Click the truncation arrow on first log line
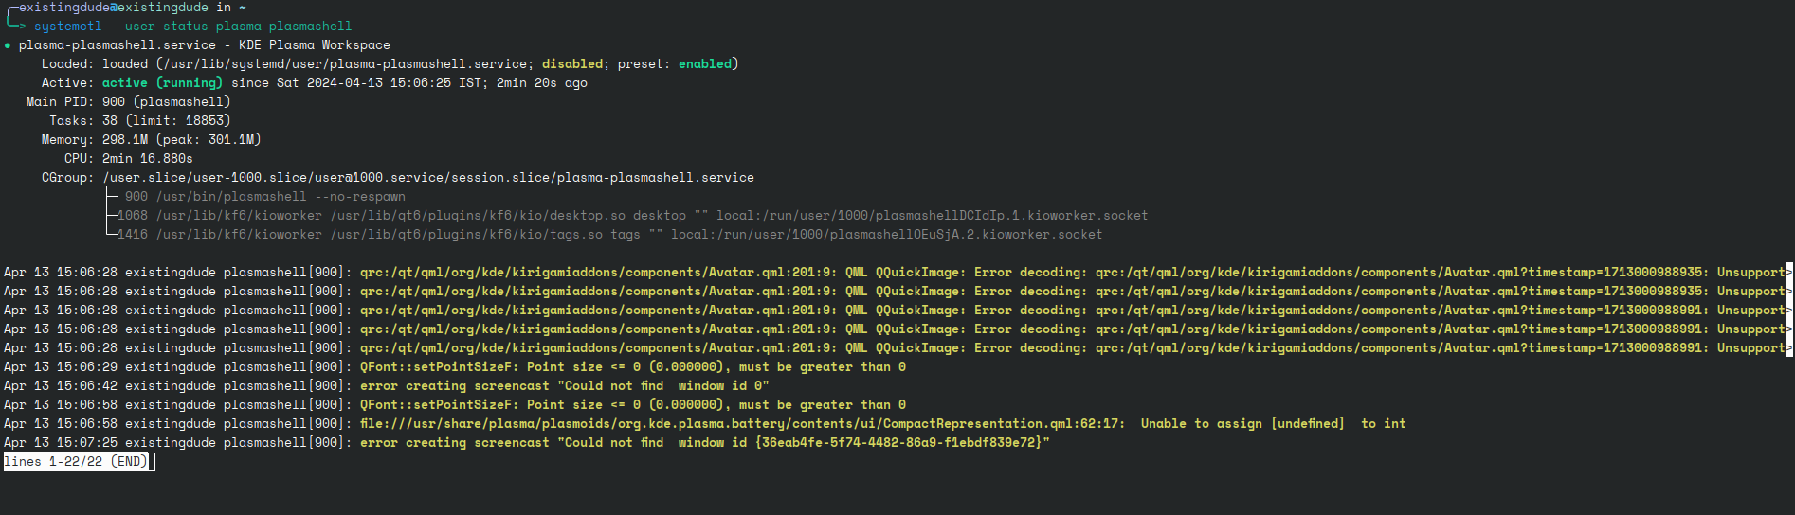The width and height of the screenshot is (1795, 515). (x=1789, y=272)
